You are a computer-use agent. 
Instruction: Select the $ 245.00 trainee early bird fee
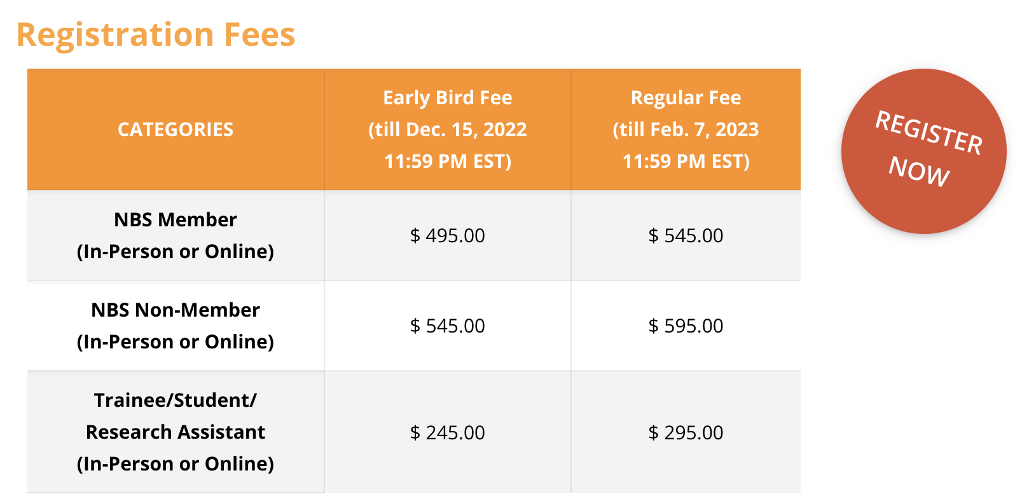pyautogui.click(x=448, y=433)
